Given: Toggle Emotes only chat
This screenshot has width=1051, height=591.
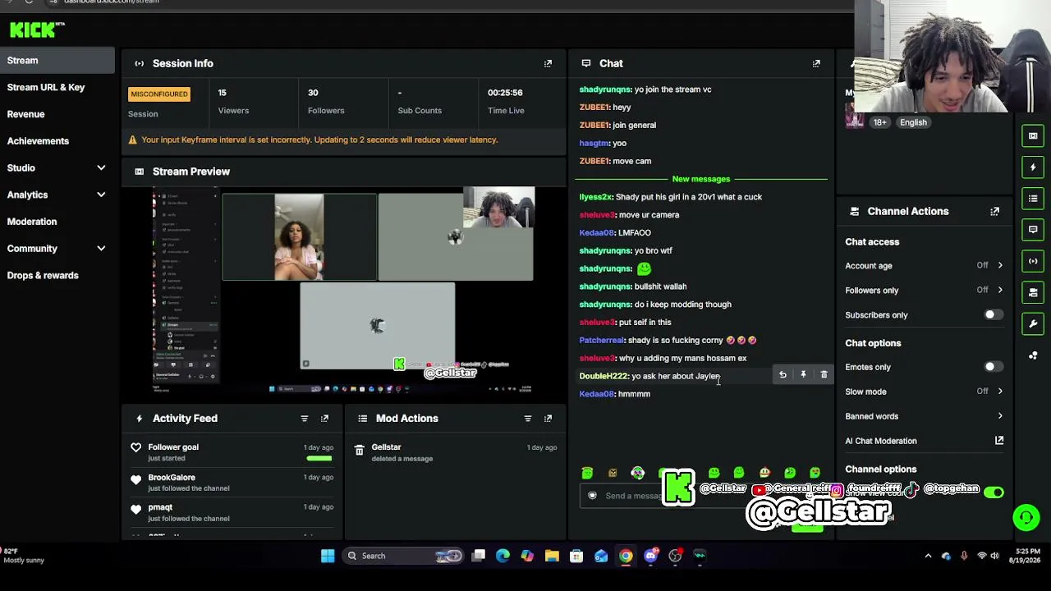Looking at the screenshot, I should click(x=994, y=367).
